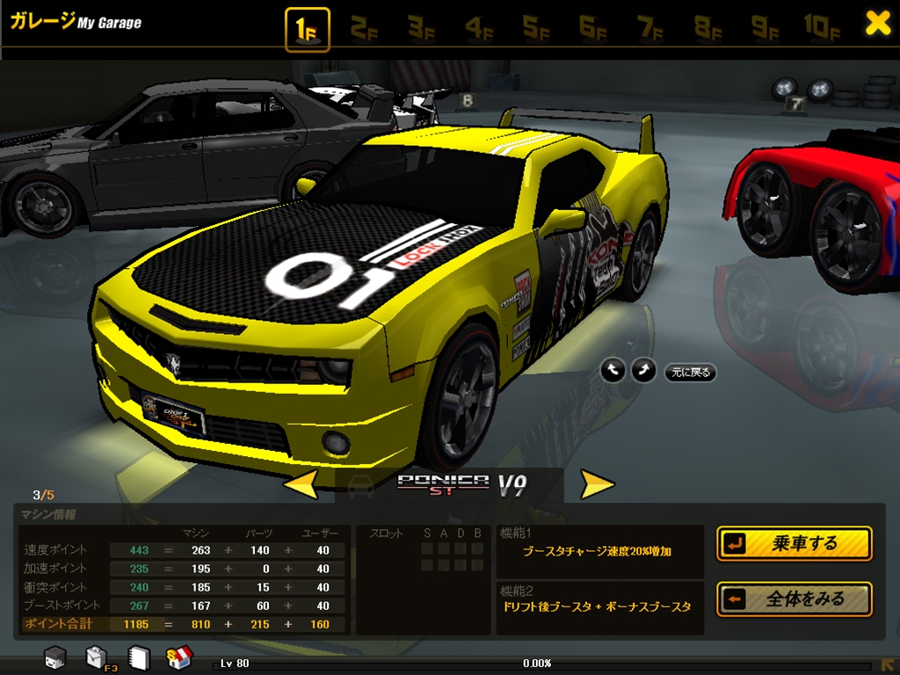
Task: Click the Lv 80 level indicator
Action: click(235, 664)
